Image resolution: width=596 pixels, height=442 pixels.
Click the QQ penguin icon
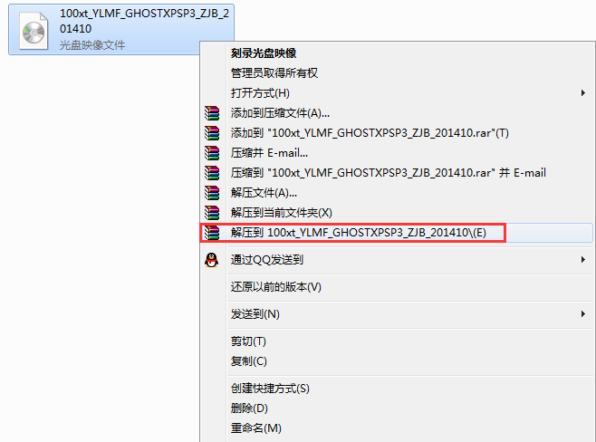pos(212,260)
